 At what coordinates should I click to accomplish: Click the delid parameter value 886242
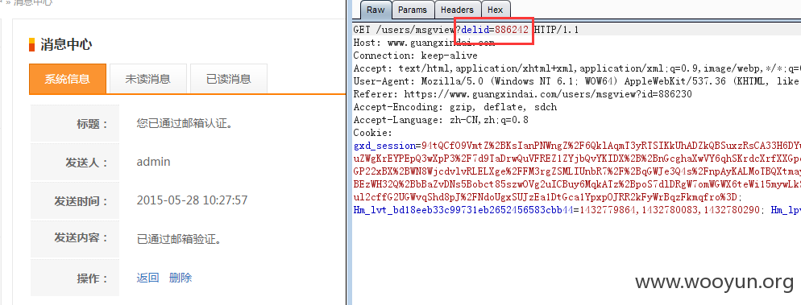[x=512, y=30]
